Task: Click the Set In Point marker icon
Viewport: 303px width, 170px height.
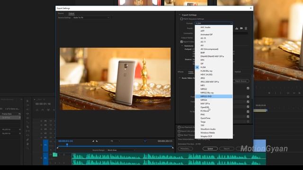Action: [93, 141]
